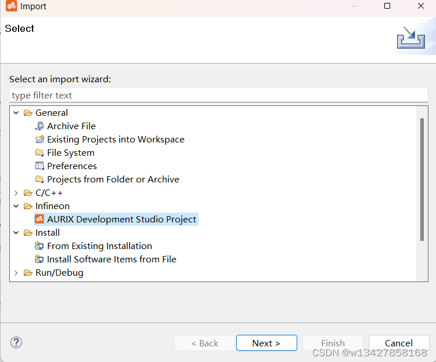The height and width of the screenshot is (362, 436).
Task: Click the C/C++ folder icon
Action: pyautogui.click(x=28, y=193)
